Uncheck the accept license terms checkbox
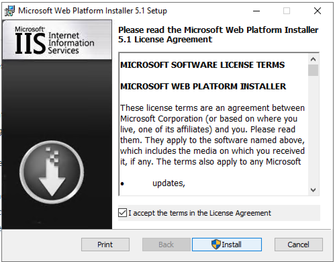This screenshot has height=262, width=335. (x=123, y=213)
